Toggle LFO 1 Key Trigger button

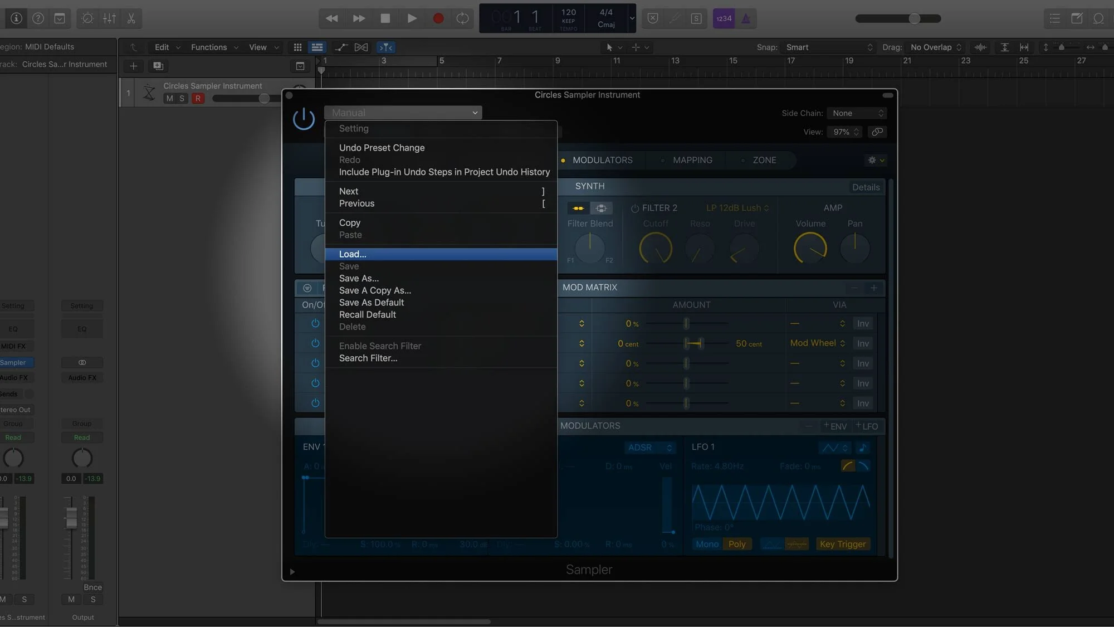843,545
